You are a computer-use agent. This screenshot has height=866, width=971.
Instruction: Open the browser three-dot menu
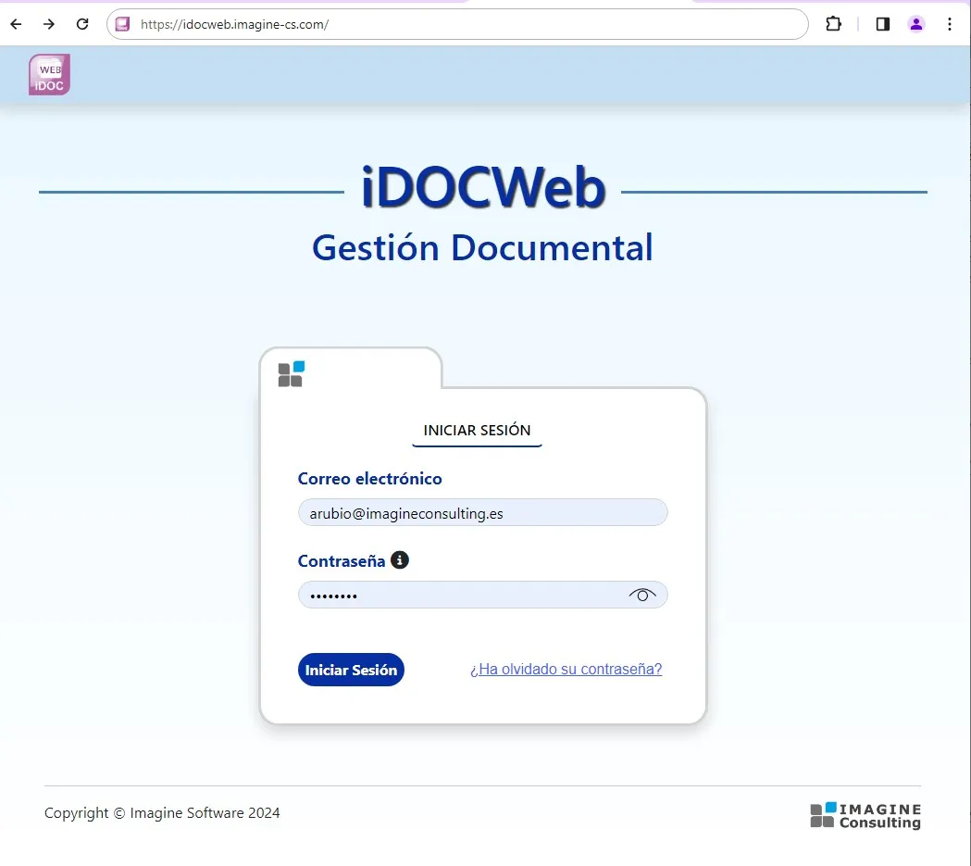click(950, 24)
